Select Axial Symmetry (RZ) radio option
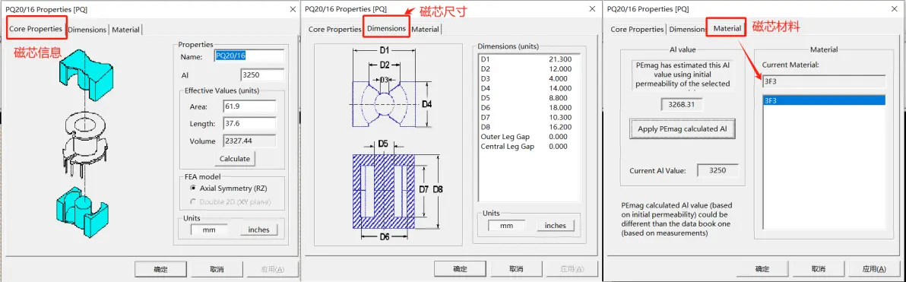 (230, 189)
